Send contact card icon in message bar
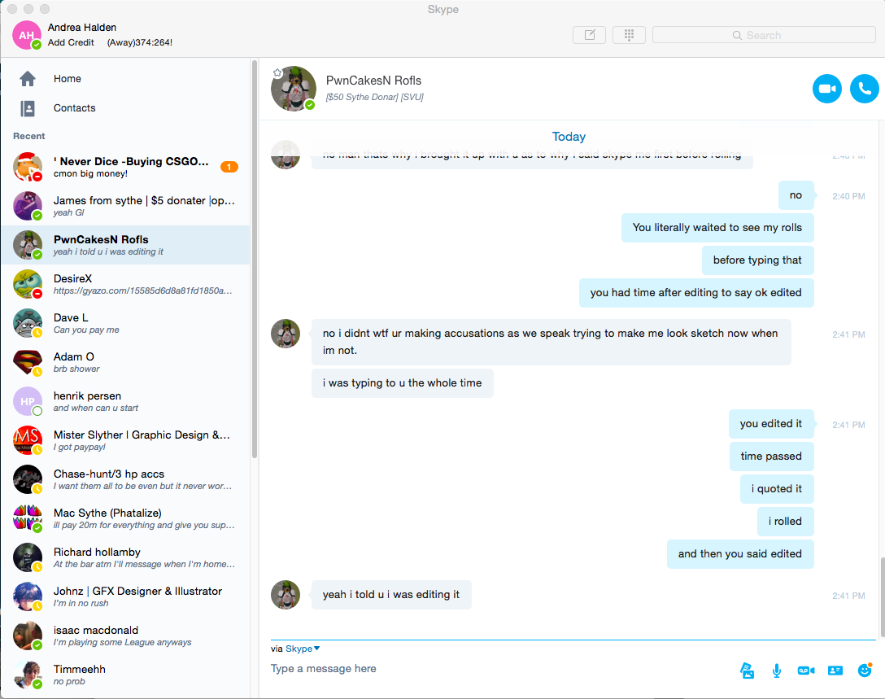Viewport: 885px width, 699px height. click(x=835, y=671)
